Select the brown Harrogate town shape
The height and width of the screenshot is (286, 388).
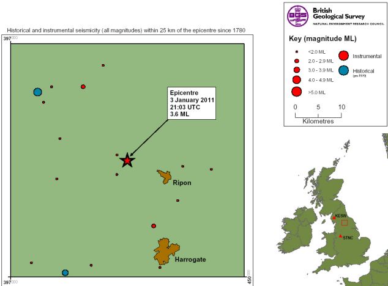[166, 251]
